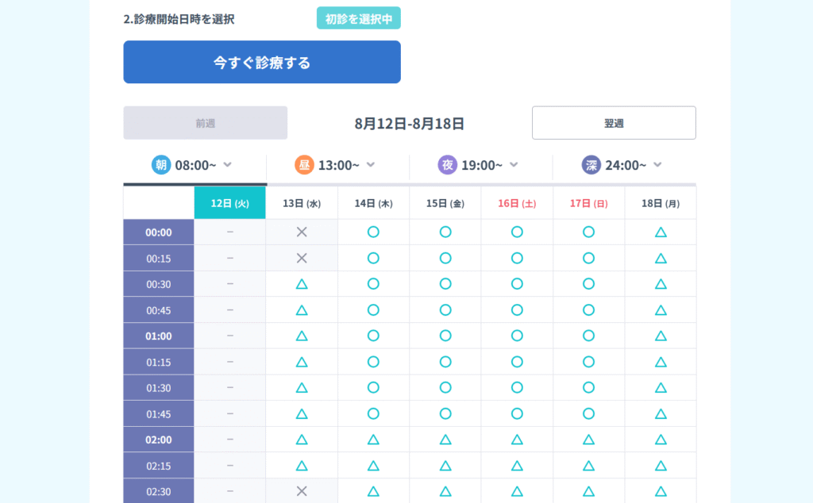
Task: Select the 16日 (土) date column header
Action: (x=517, y=203)
